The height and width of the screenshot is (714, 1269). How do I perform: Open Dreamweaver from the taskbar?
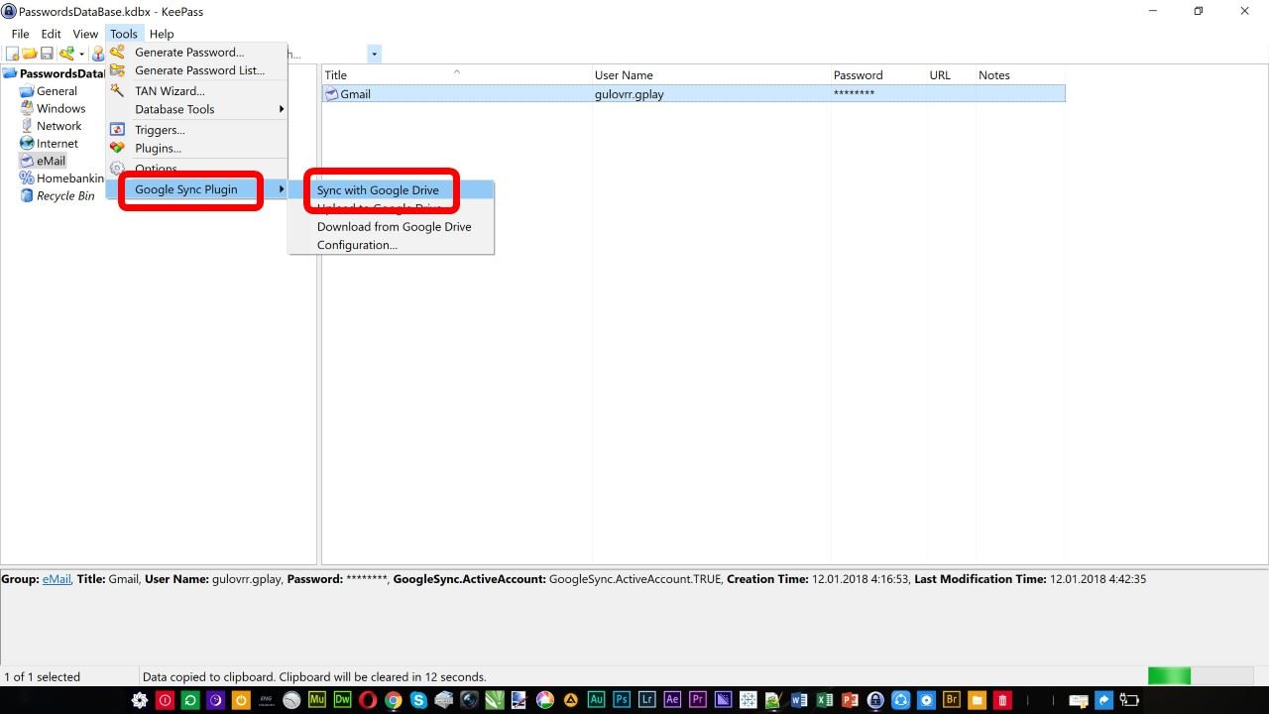pos(343,700)
